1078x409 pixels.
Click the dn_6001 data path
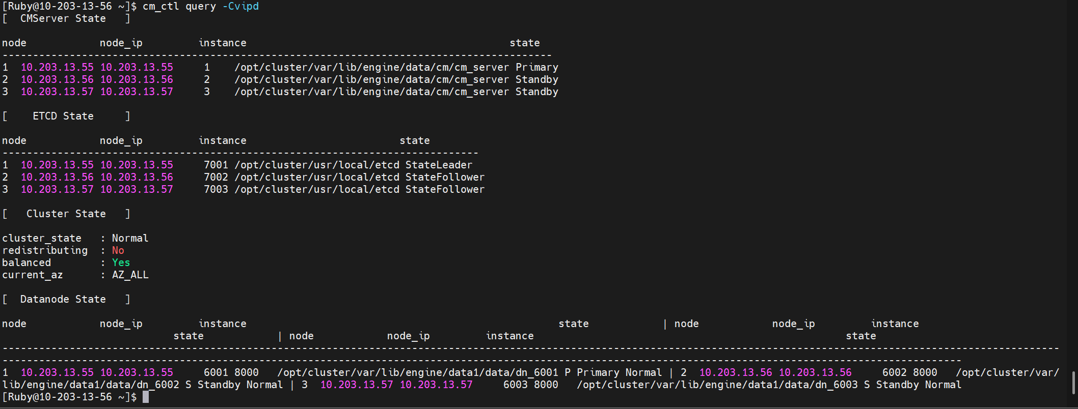point(417,372)
